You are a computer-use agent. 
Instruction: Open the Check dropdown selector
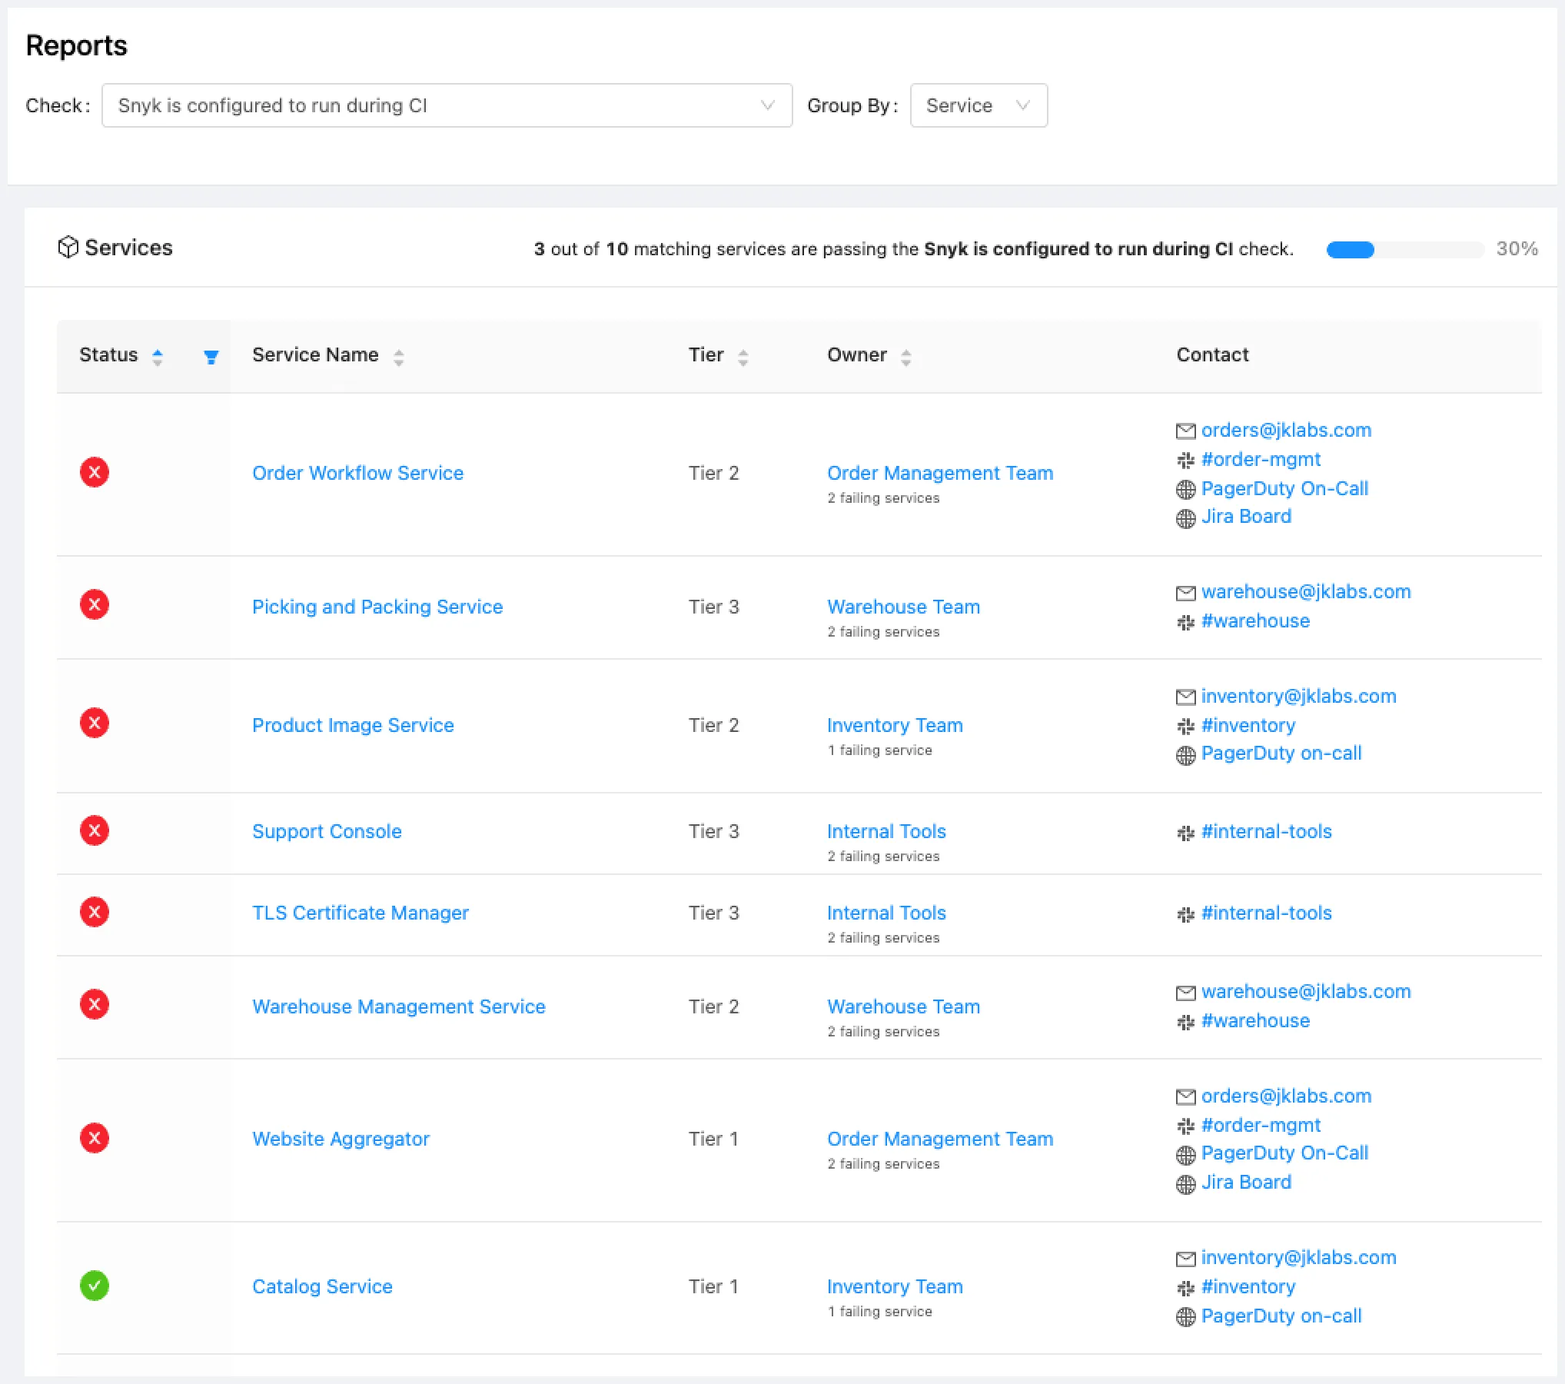[447, 105]
